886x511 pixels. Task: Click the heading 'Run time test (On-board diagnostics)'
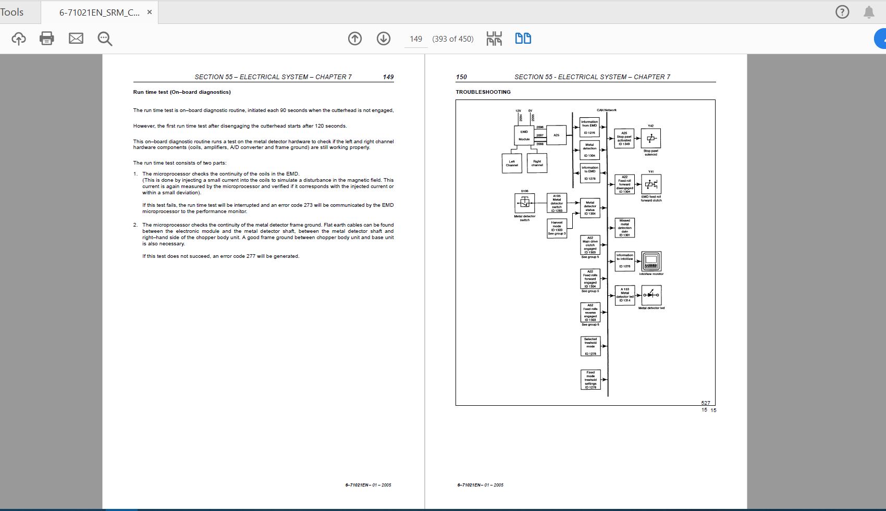[182, 92]
